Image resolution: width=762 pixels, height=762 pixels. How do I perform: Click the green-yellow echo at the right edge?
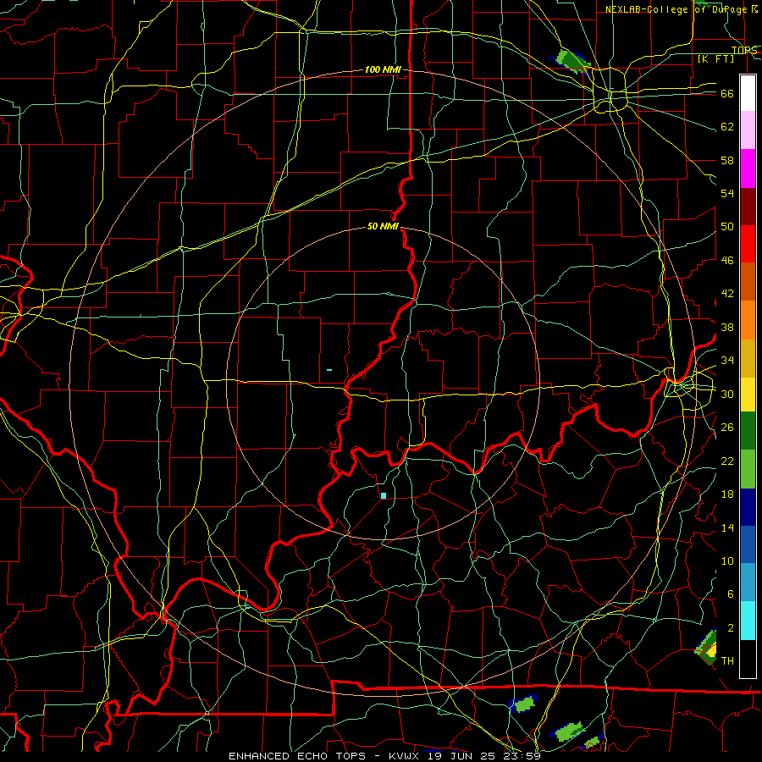pos(707,649)
